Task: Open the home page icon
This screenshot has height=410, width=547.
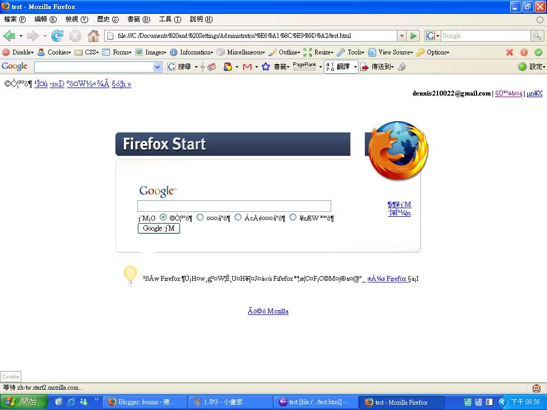Action: click(x=93, y=36)
